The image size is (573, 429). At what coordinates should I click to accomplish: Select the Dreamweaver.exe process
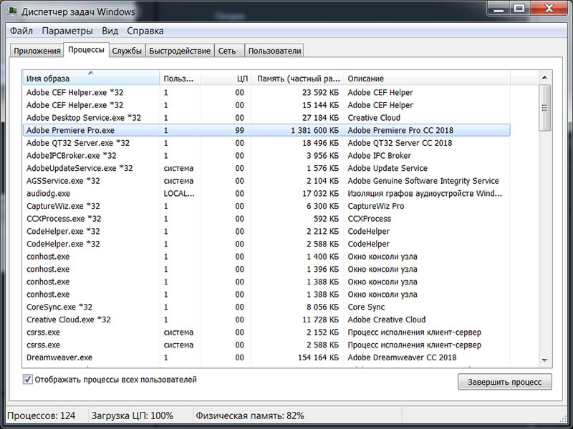click(x=266, y=357)
